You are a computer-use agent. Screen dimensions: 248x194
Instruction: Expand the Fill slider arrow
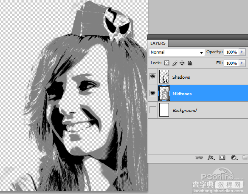point(242,63)
